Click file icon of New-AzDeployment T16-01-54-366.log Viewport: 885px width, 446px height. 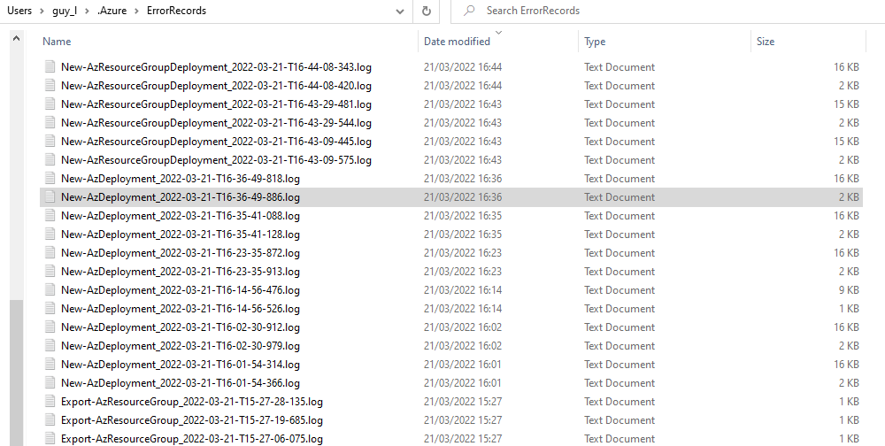(x=50, y=383)
